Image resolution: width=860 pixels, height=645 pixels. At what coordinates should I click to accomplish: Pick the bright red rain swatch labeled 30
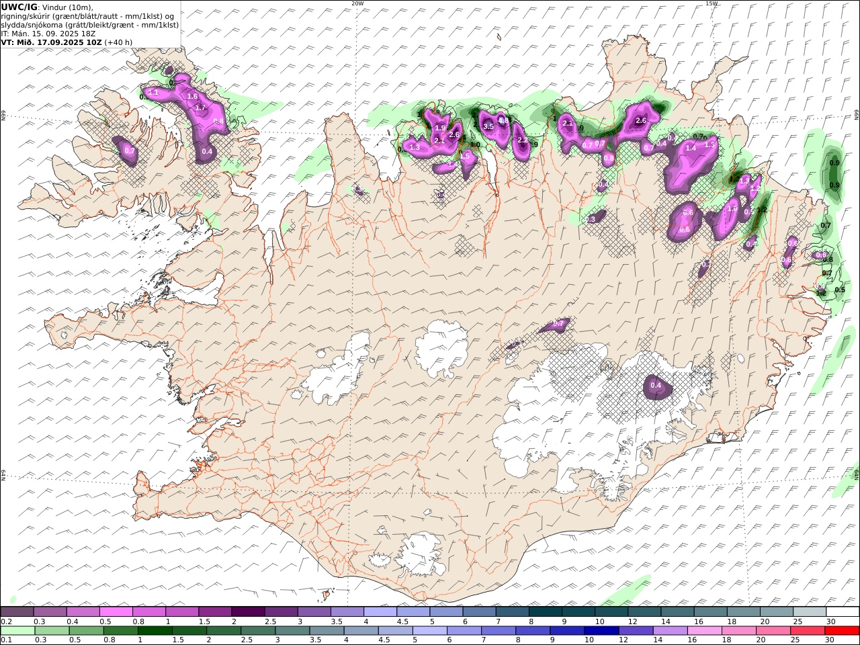841,631
